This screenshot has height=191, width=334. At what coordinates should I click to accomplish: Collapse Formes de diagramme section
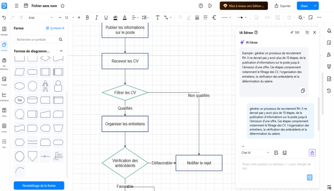[61, 51]
